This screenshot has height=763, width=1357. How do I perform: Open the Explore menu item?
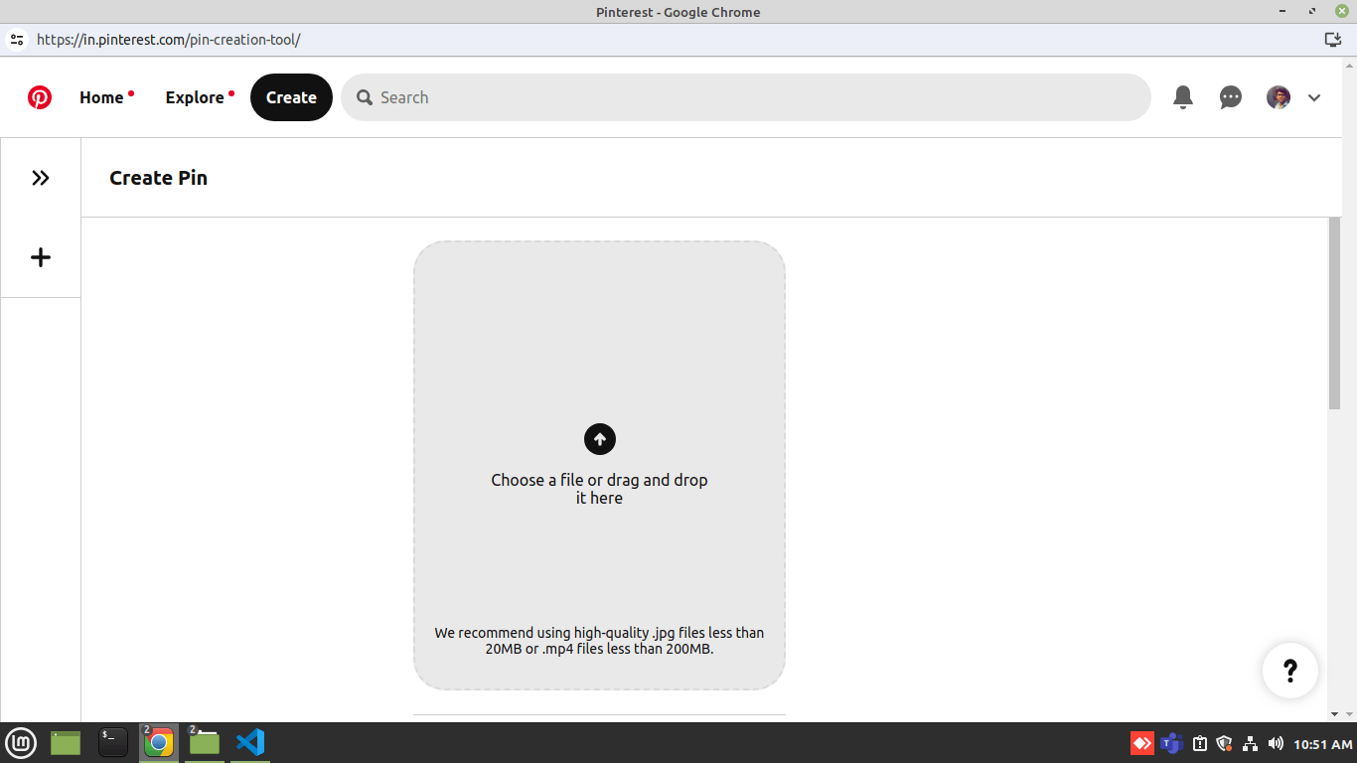[195, 96]
